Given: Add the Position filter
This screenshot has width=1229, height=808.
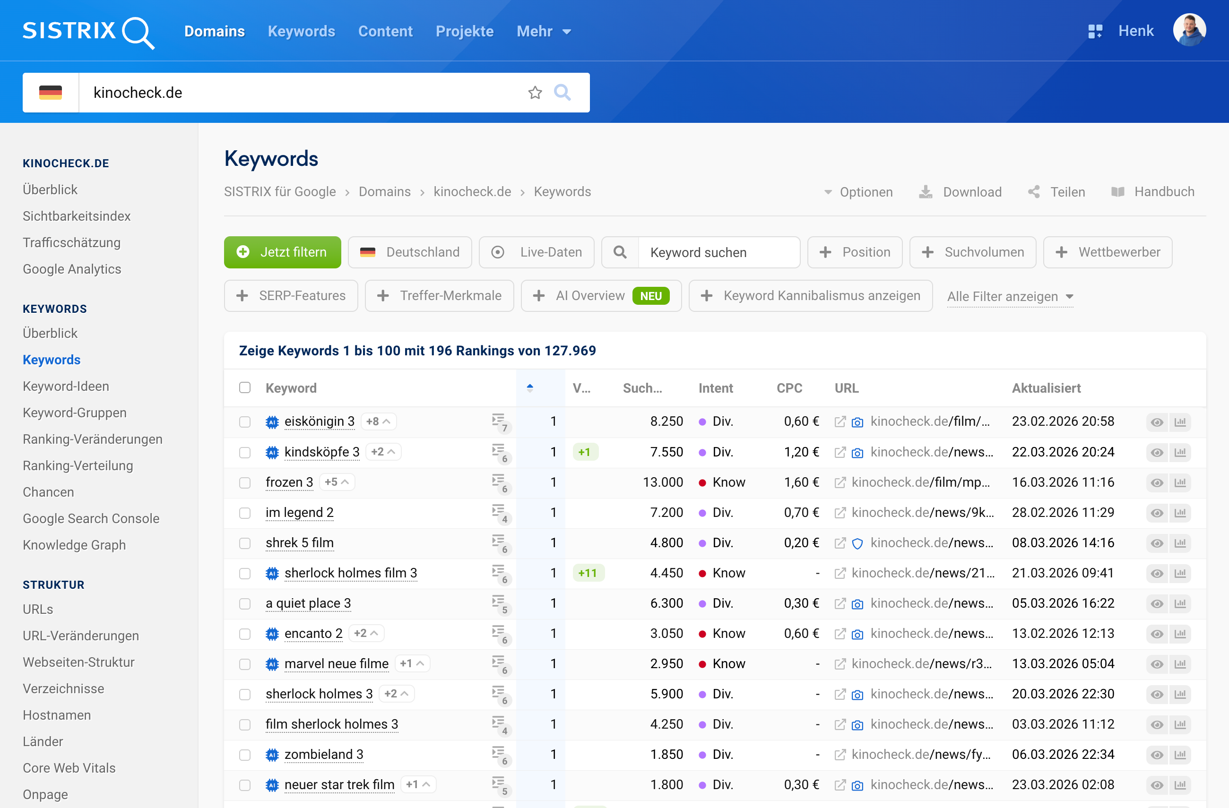Looking at the screenshot, I should pyautogui.click(x=855, y=252).
